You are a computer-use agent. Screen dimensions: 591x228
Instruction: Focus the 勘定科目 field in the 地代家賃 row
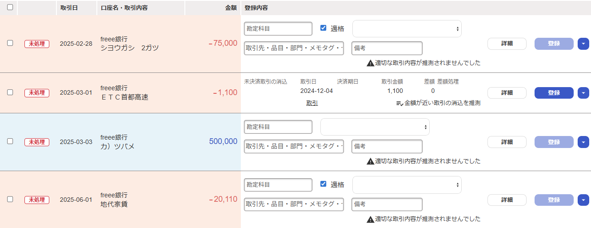(278, 184)
